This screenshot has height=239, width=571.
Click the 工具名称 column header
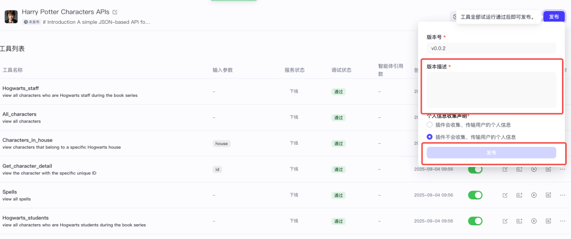tap(12, 70)
